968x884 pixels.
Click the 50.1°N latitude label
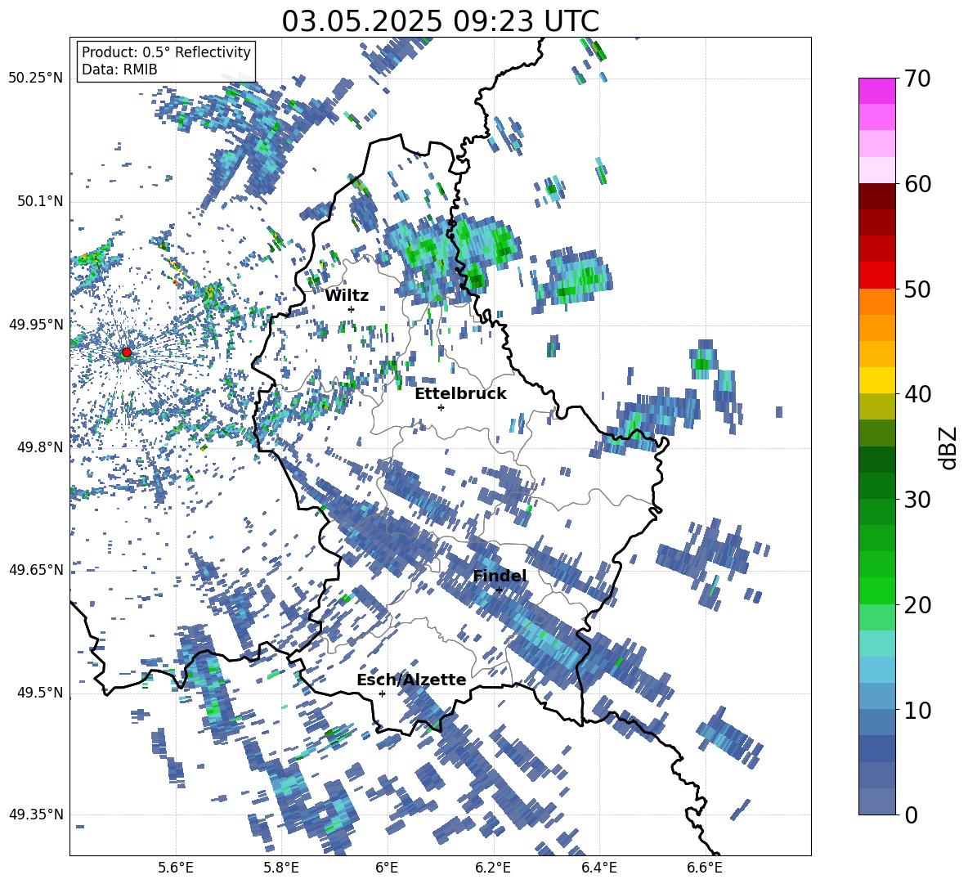[x=39, y=201]
